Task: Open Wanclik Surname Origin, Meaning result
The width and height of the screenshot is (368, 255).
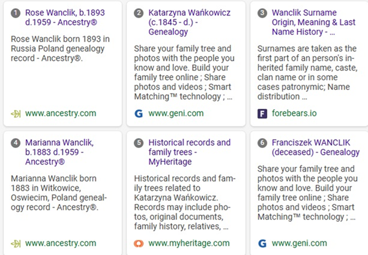Action: click(x=313, y=22)
